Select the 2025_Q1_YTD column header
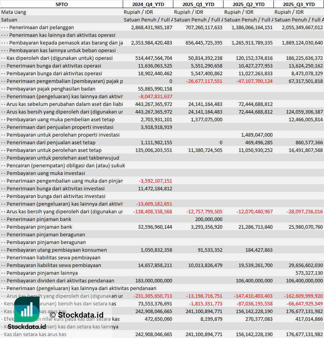Image resolution: width=324 pixels, height=338 pixels. click(x=198, y=4)
